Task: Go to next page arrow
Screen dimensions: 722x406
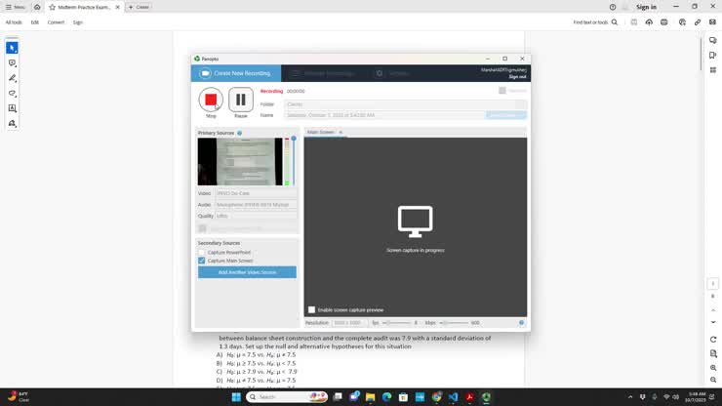Action: click(713, 322)
